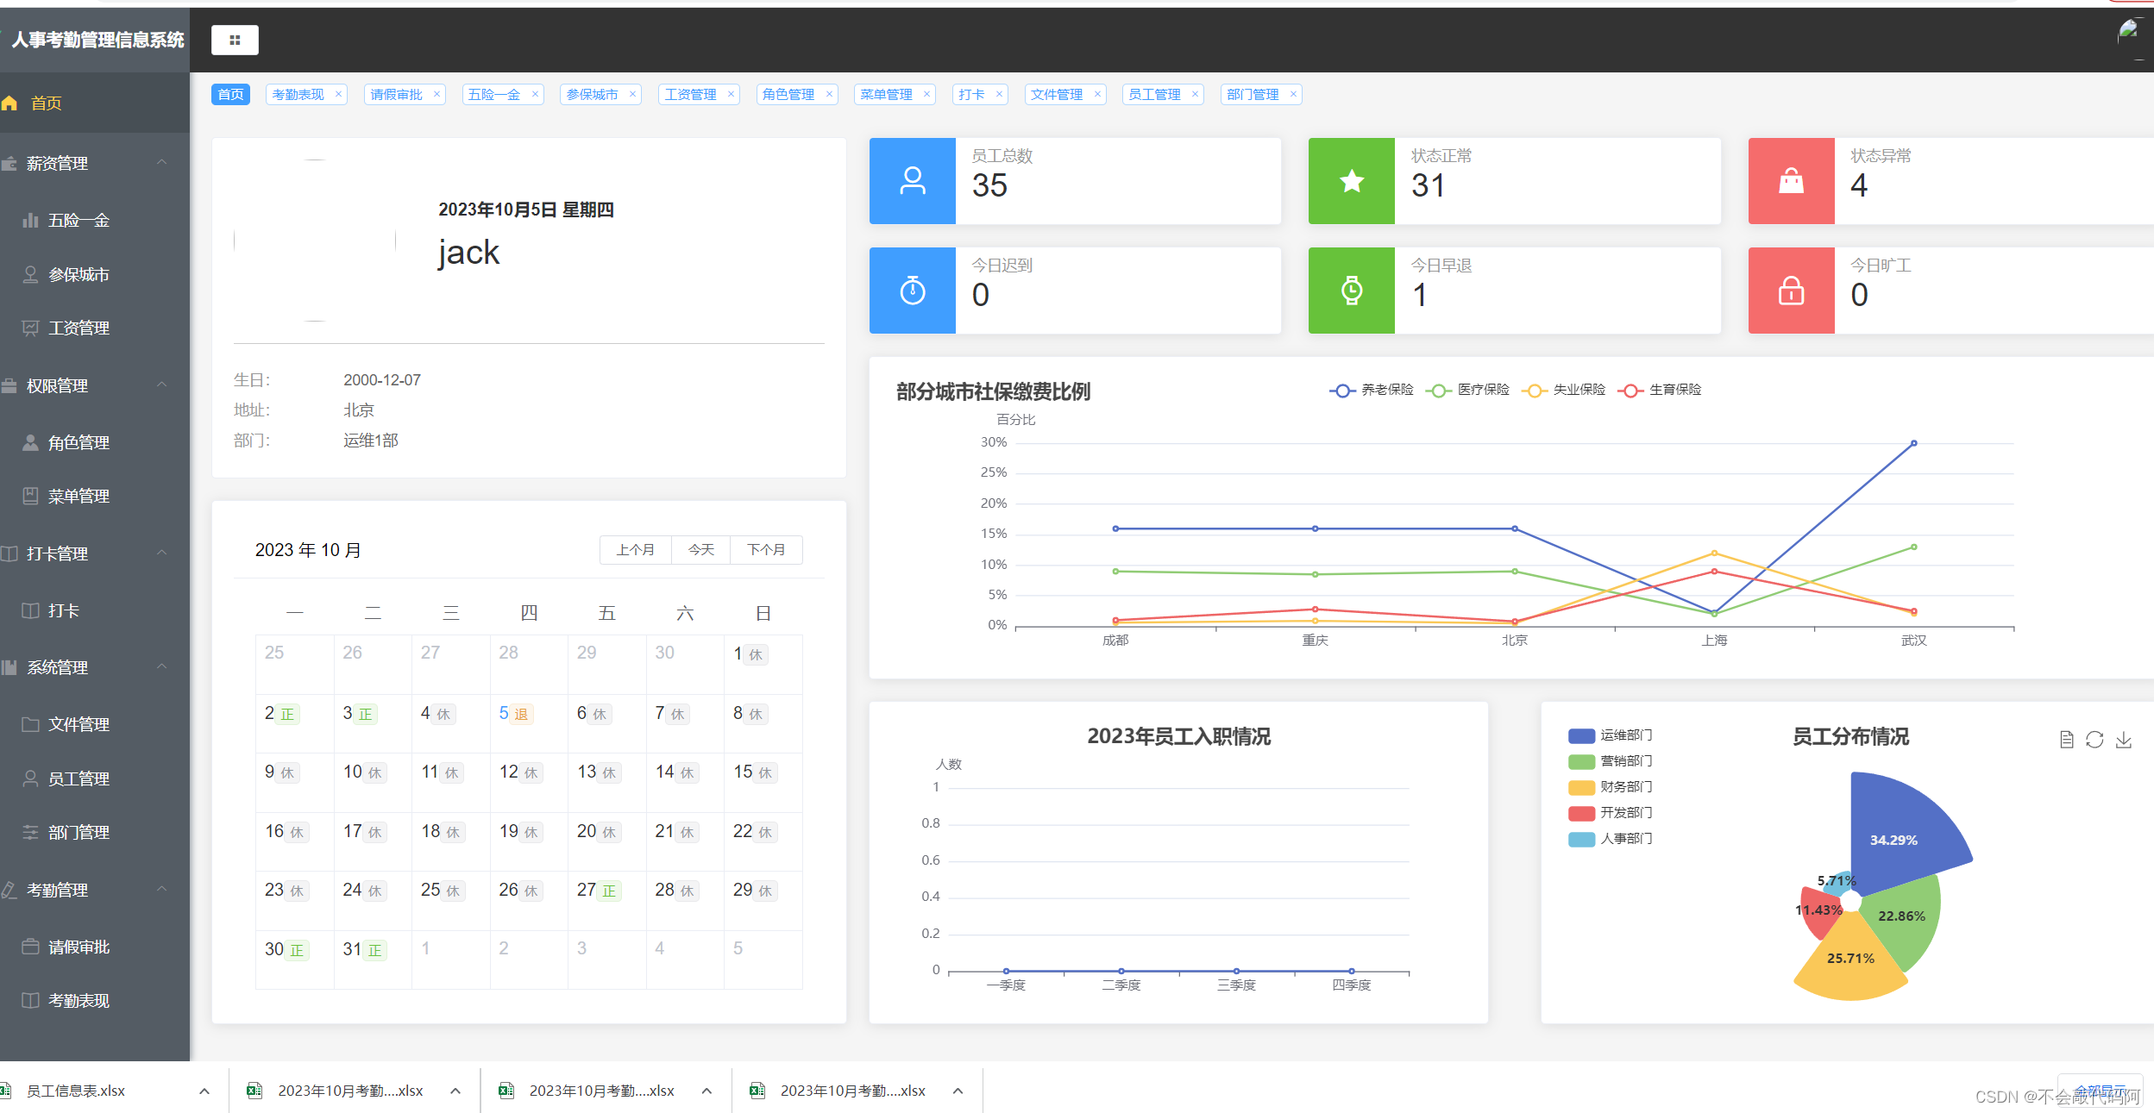The width and height of the screenshot is (2154, 1113).
Task: Click 武汉 养老保险 30% data point
Action: click(x=1914, y=443)
